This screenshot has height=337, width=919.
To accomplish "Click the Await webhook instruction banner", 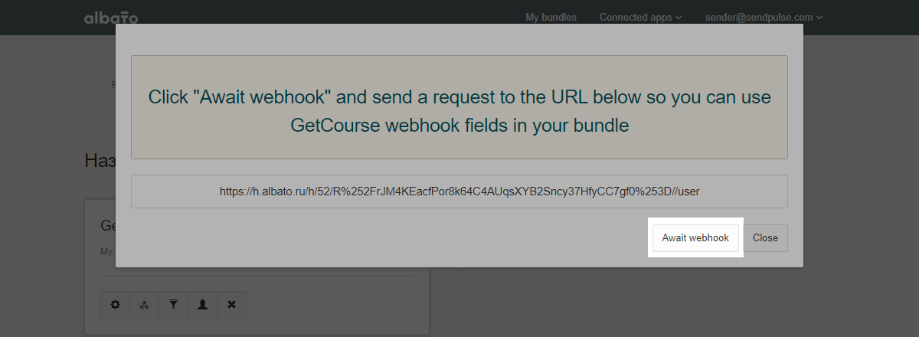I will [459, 107].
